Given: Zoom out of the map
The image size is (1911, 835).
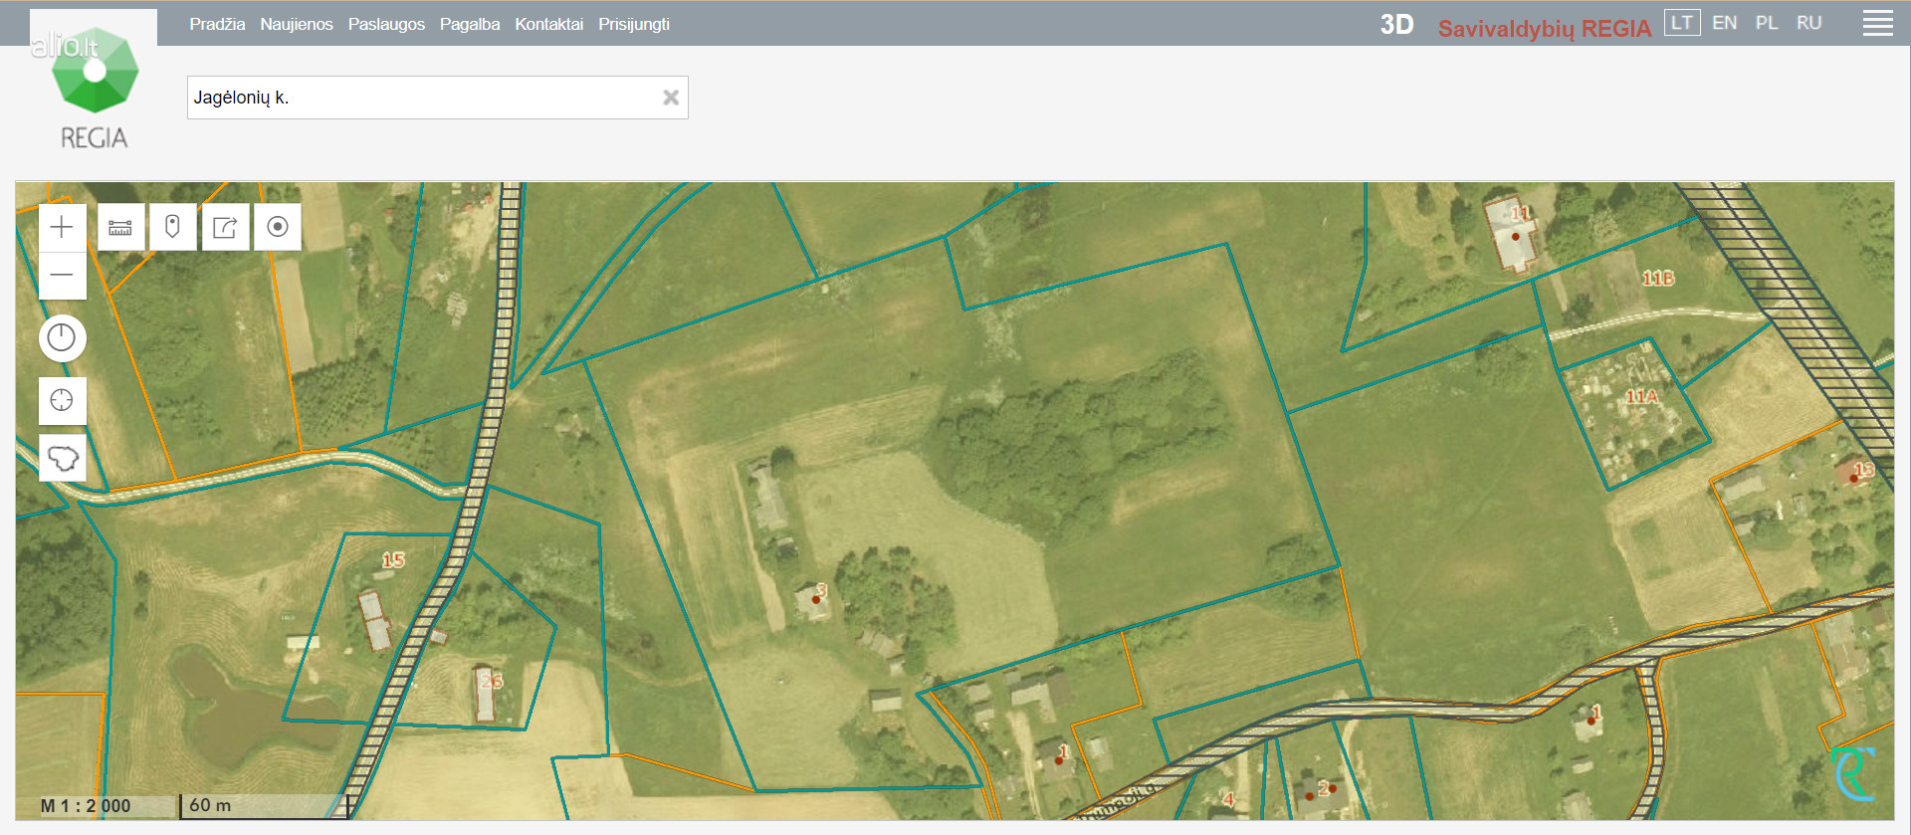Looking at the screenshot, I should point(62,276).
